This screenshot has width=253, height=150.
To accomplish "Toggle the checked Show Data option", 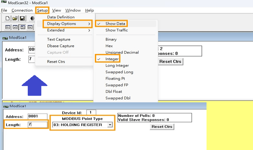I will point(115,24).
